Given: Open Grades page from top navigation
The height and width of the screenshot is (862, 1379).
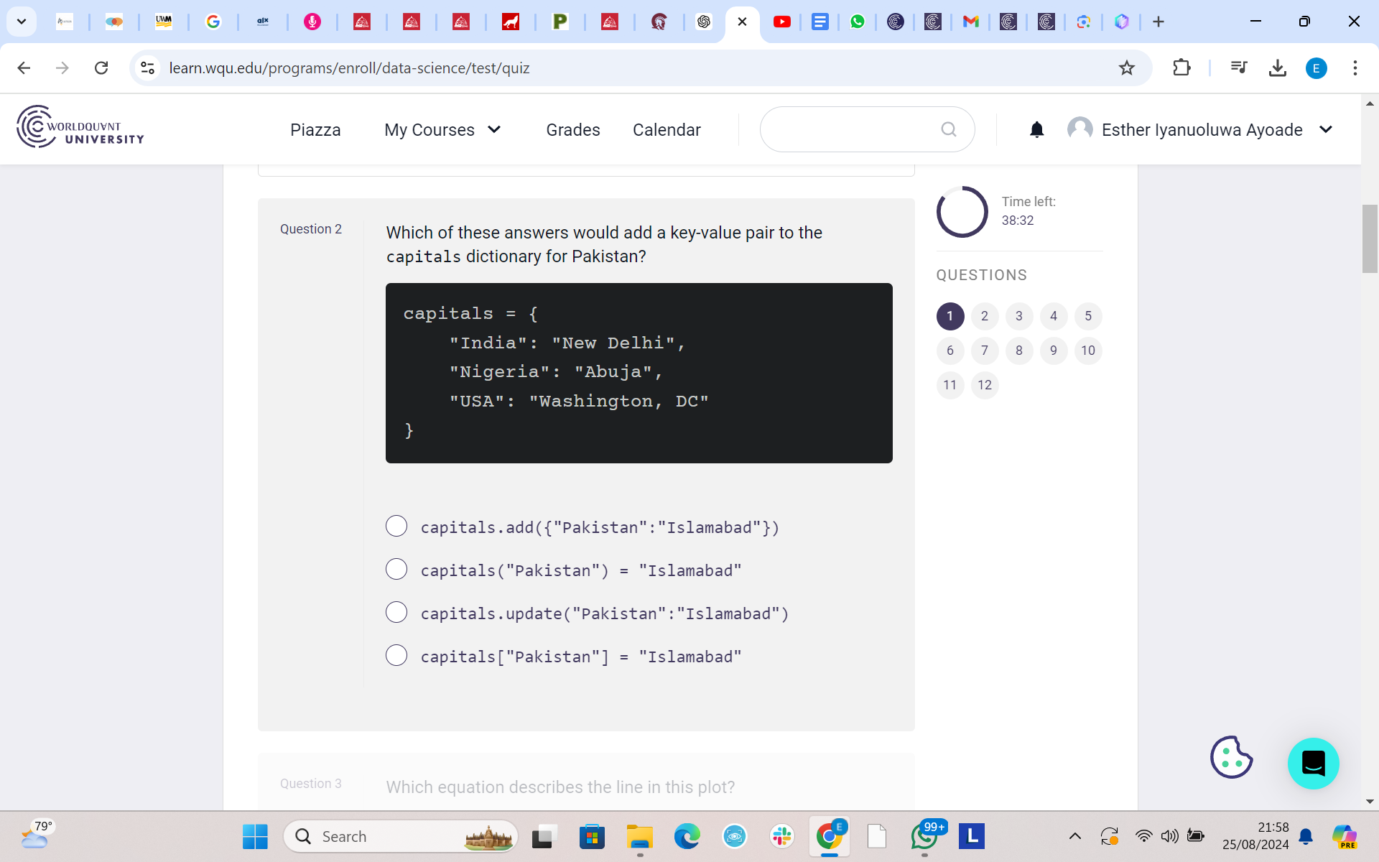Looking at the screenshot, I should [x=573, y=130].
